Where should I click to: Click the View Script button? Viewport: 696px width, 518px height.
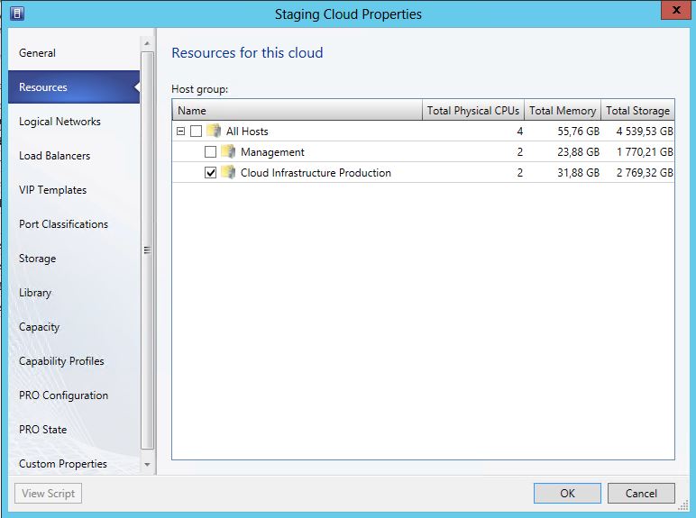click(x=49, y=493)
